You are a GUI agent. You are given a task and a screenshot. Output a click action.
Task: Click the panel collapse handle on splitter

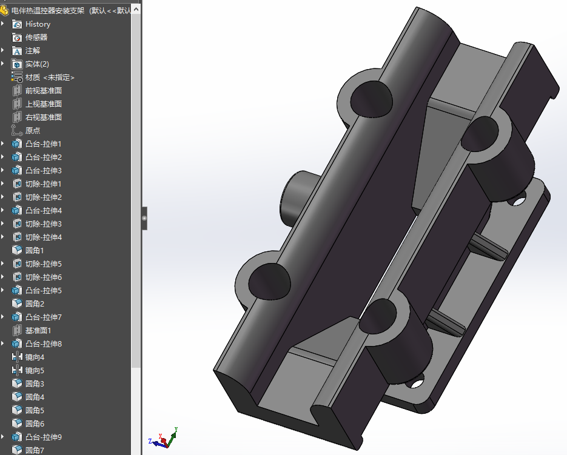coord(144,218)
